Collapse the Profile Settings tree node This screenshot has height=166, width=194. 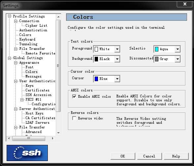(9, 16)
